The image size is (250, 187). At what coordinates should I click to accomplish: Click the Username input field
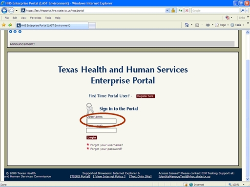[x=101, y=121]
